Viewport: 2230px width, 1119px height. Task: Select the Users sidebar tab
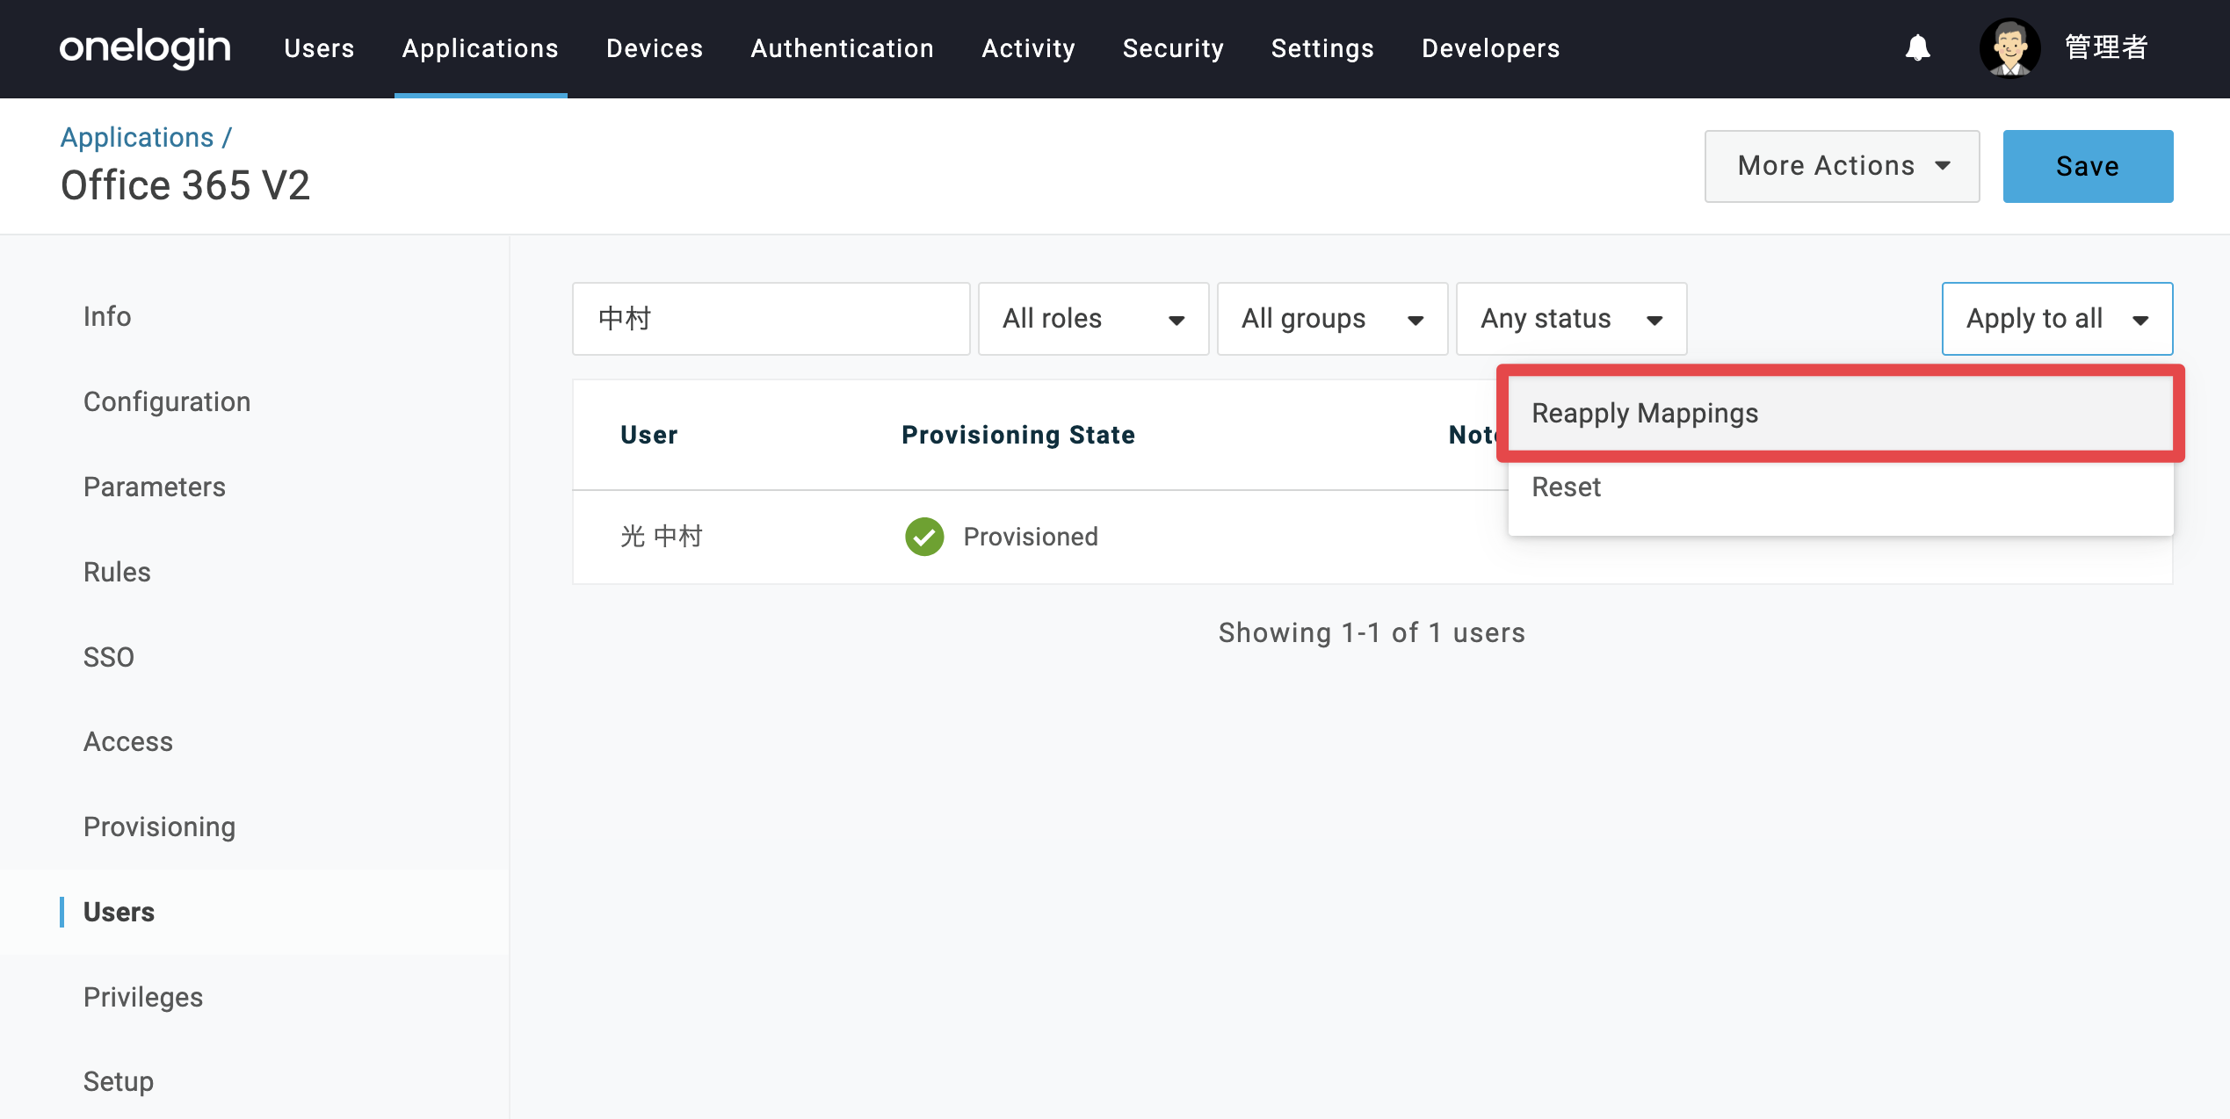119,912
